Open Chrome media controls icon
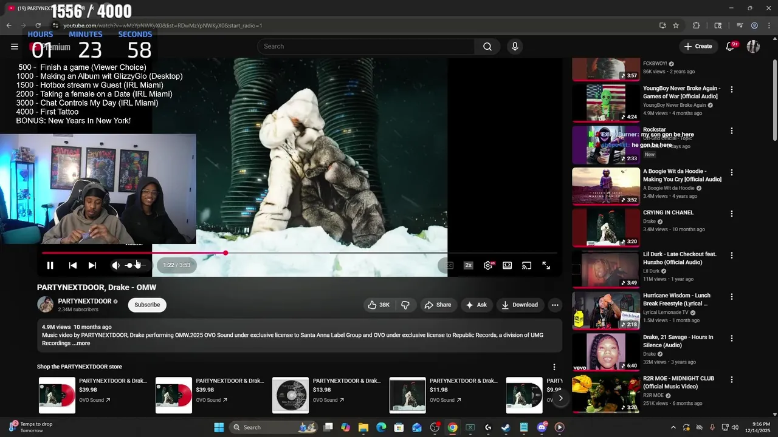Screen dimensions: 778x437 coord(740,25)
